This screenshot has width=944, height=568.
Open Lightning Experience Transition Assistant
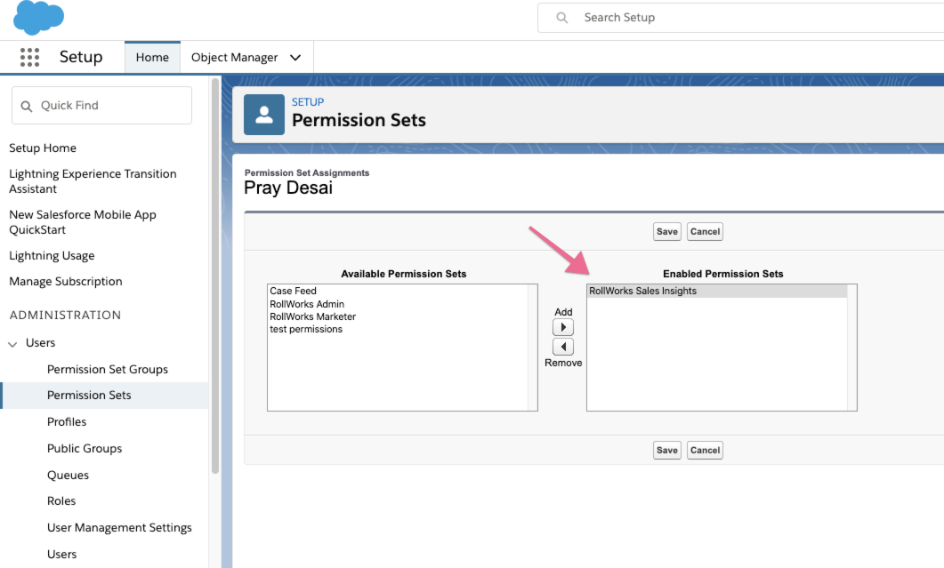click(93, 181)
